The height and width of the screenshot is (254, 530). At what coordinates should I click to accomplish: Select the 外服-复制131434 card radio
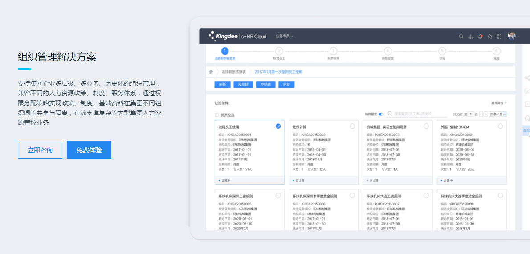(x=500, y=126)
